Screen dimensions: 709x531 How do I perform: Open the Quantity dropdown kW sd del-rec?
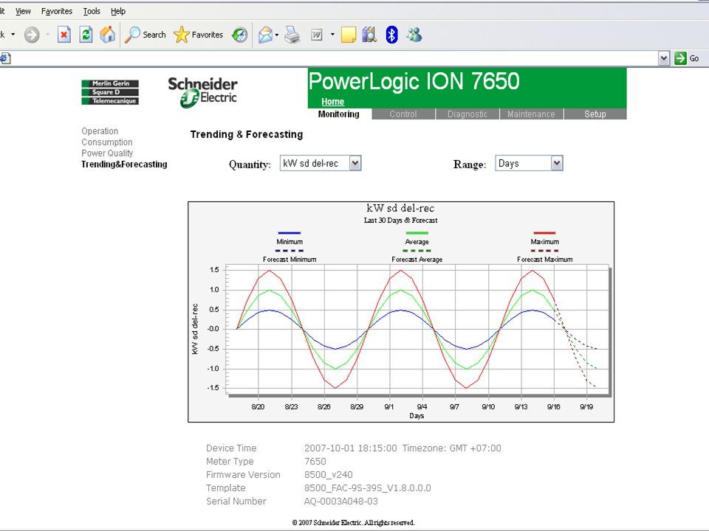(321, 164)
